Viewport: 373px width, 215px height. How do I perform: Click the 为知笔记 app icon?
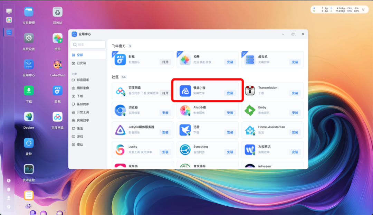pyautogui.click(x=250, y=150)
